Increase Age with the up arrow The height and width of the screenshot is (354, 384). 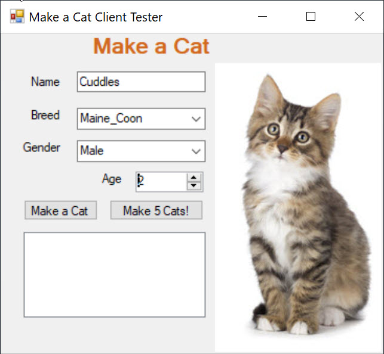click(x=193, y=177)
